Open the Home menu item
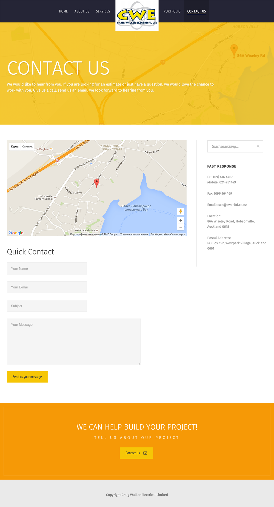This screenshot has height=507, width=274. tap(63, 11)
